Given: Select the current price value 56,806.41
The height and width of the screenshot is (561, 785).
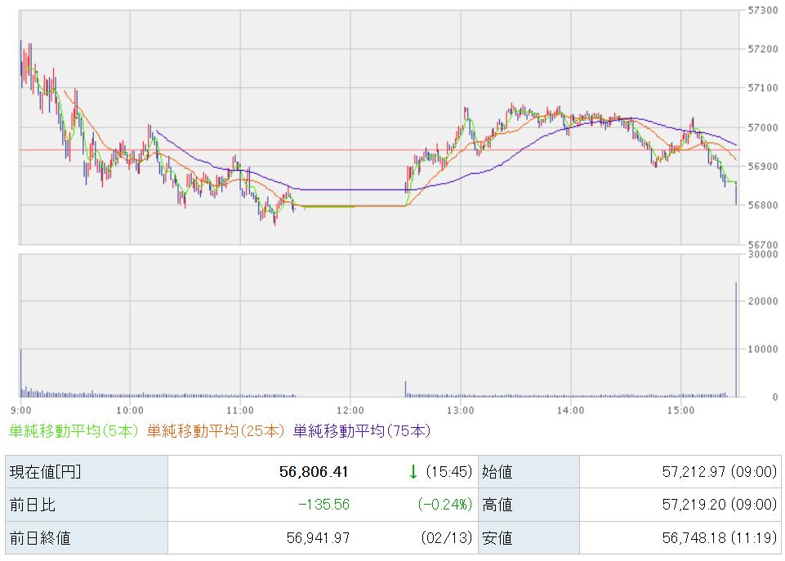Looking at the screenshot, I should [314, 472].
